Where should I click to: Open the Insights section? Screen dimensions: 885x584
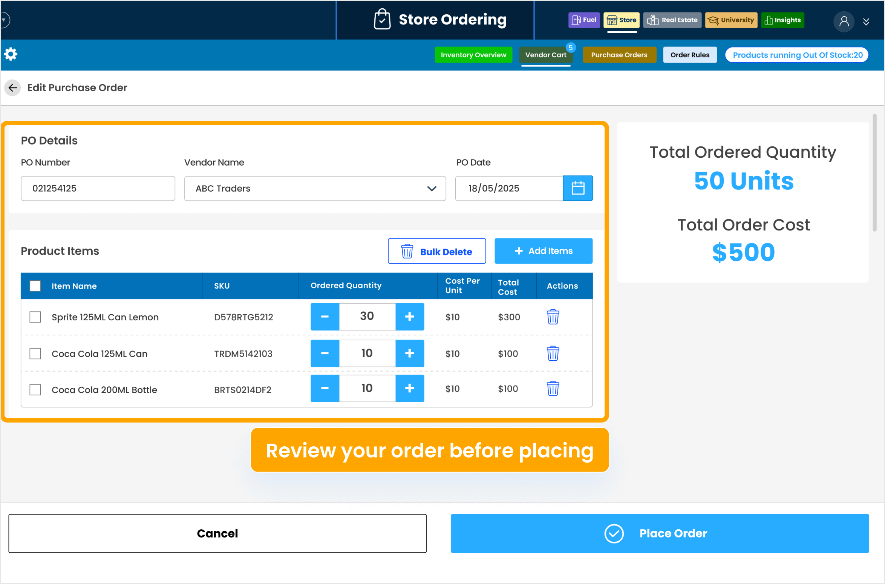coord(782,20)
